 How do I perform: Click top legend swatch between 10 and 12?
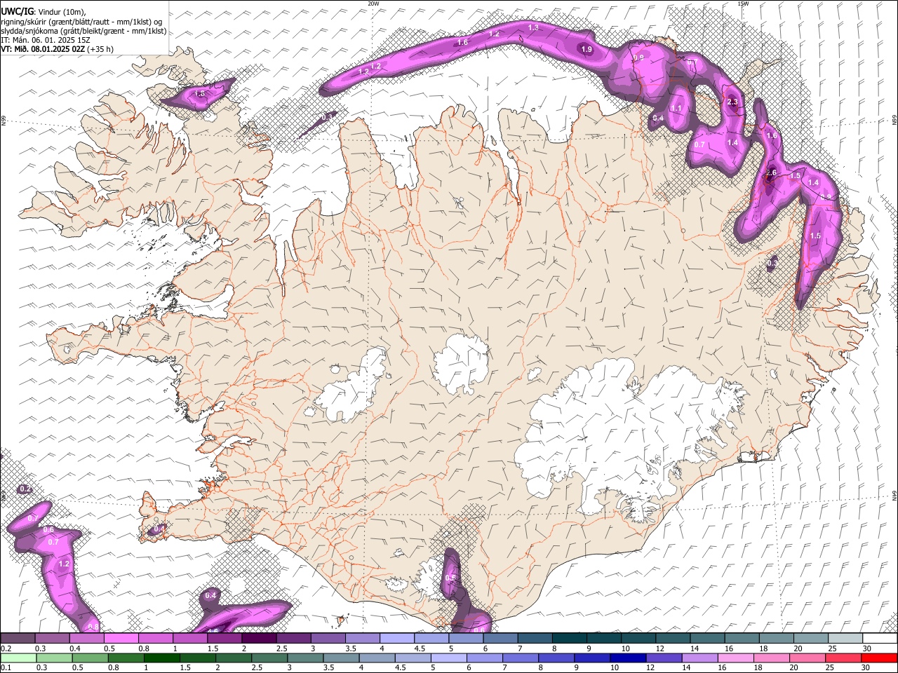click(x=638, y=639)
